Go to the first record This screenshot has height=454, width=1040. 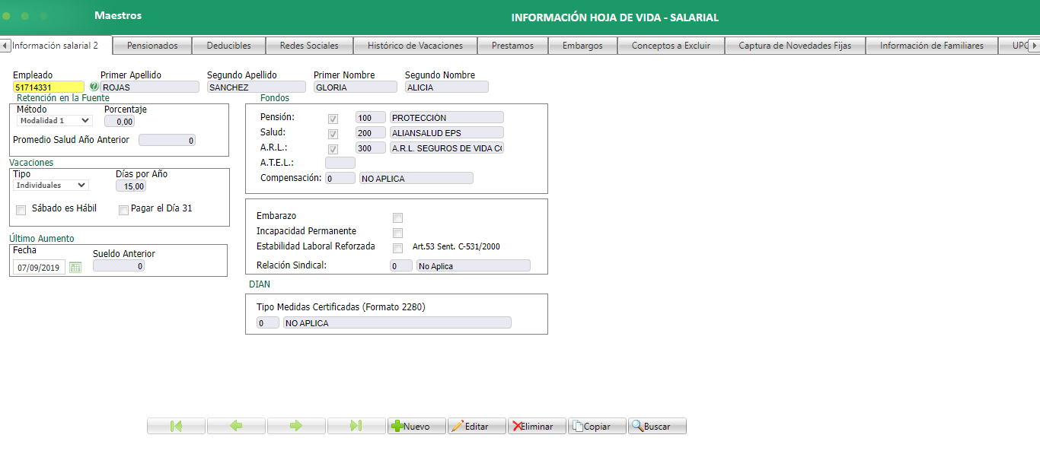176,426
